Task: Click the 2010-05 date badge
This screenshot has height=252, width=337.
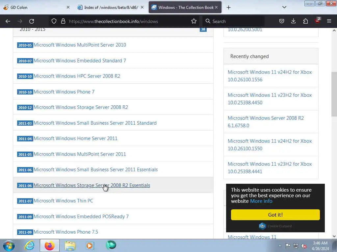Action: click(x=25, y=45)
